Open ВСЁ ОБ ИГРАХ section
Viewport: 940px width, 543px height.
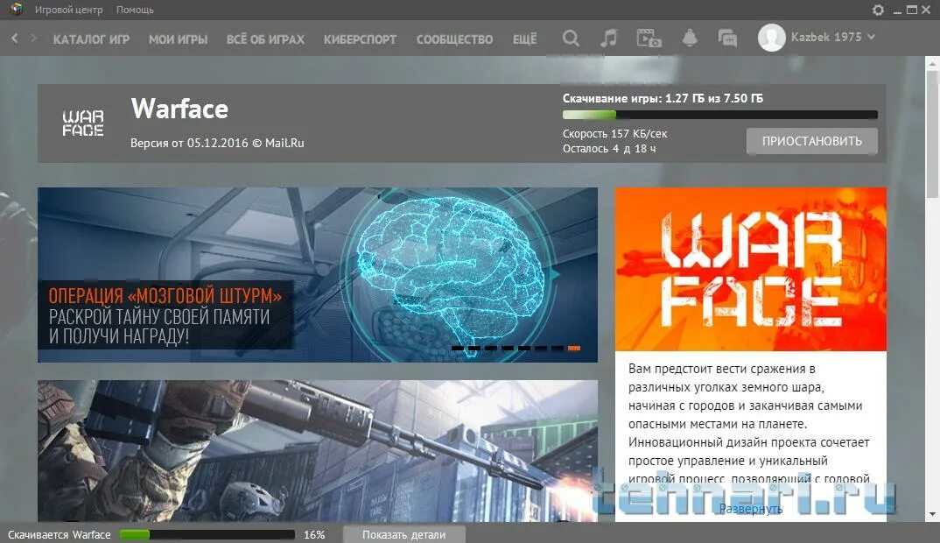coord(265,39)
